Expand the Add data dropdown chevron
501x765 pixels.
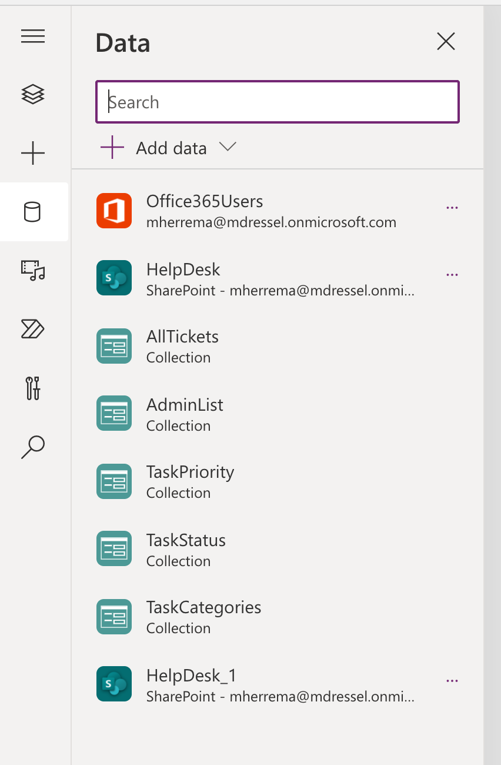tap(228, 147)
